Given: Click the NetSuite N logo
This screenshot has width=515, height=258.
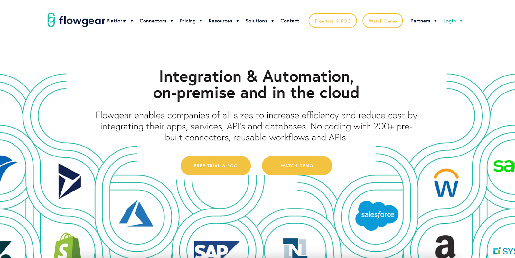Looking at the screenshot, I should click(x=295, y=248).
